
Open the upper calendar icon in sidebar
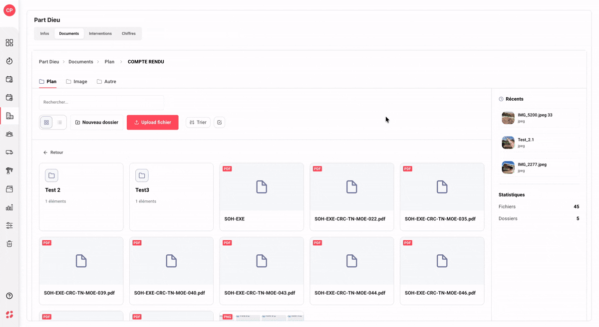tap(9, 79)
